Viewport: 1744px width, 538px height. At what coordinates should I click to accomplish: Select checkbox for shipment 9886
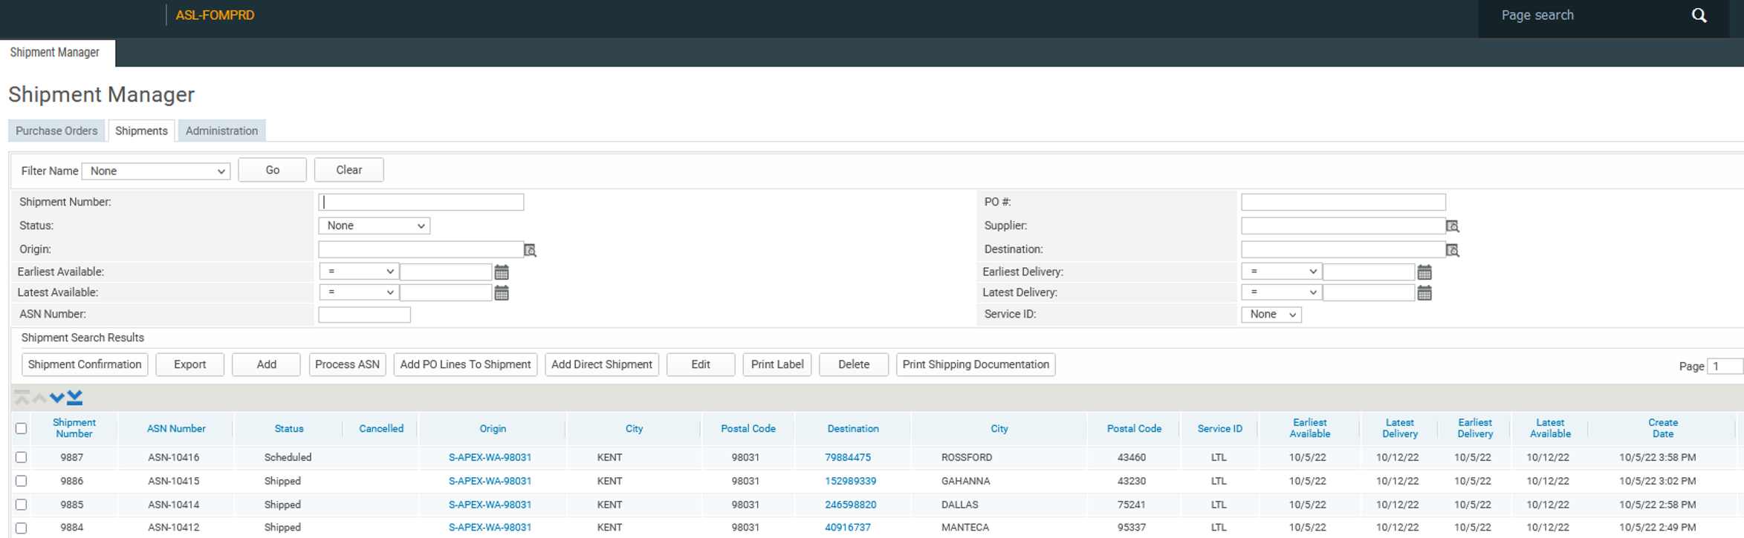[x=22, y=481]
